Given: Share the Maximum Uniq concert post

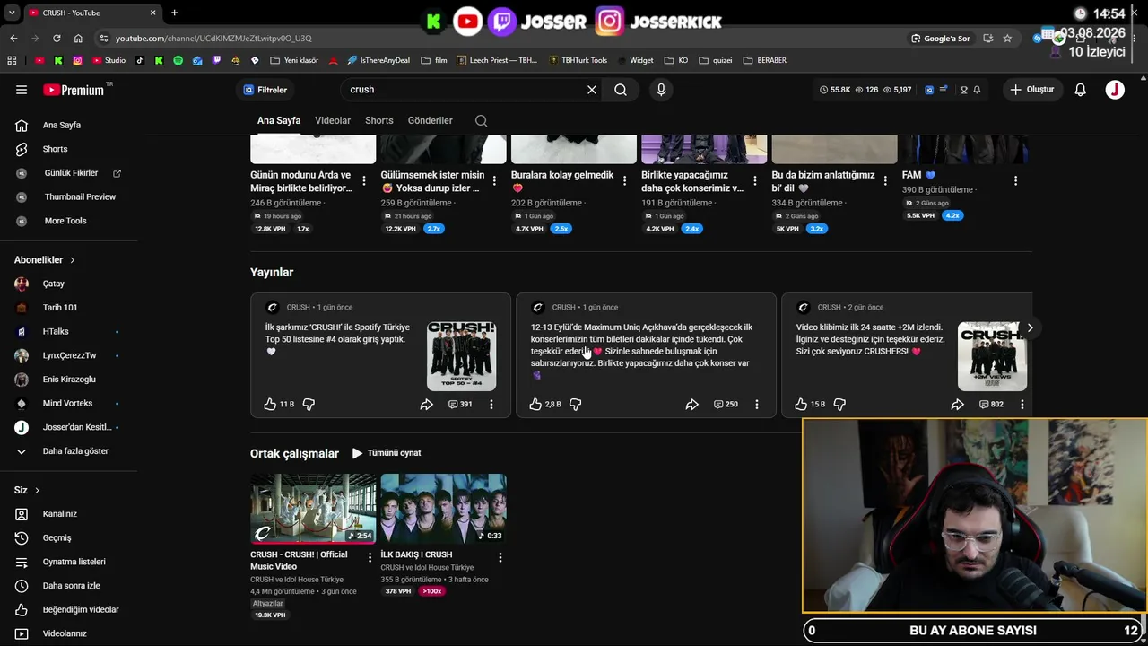Looking at the screenshot, I should point(692,405).
